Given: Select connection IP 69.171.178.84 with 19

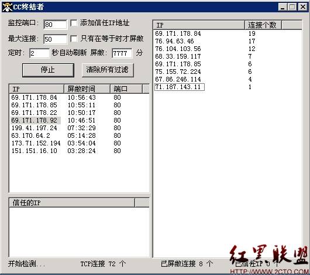Looking at the screenshot, I should point(178,33).
